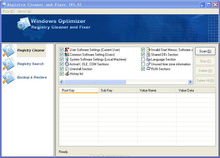This screenshot has height=158, width=220.
Task: Click the System Software Settings computer icon
Action: click(x=67, y=59)
